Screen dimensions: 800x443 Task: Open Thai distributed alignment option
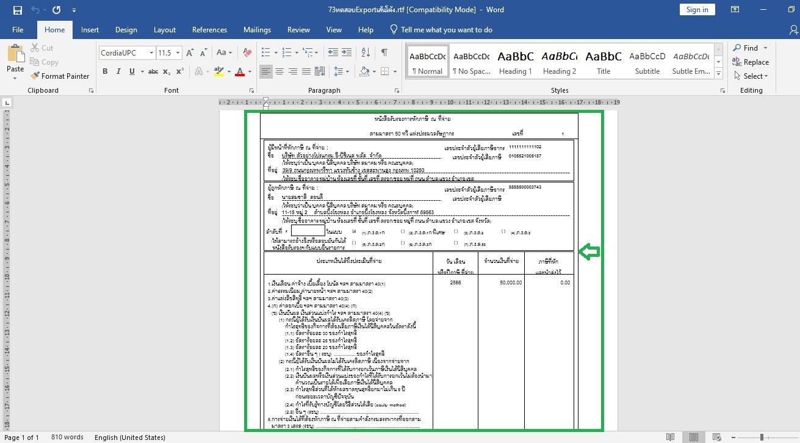(320, 71)
